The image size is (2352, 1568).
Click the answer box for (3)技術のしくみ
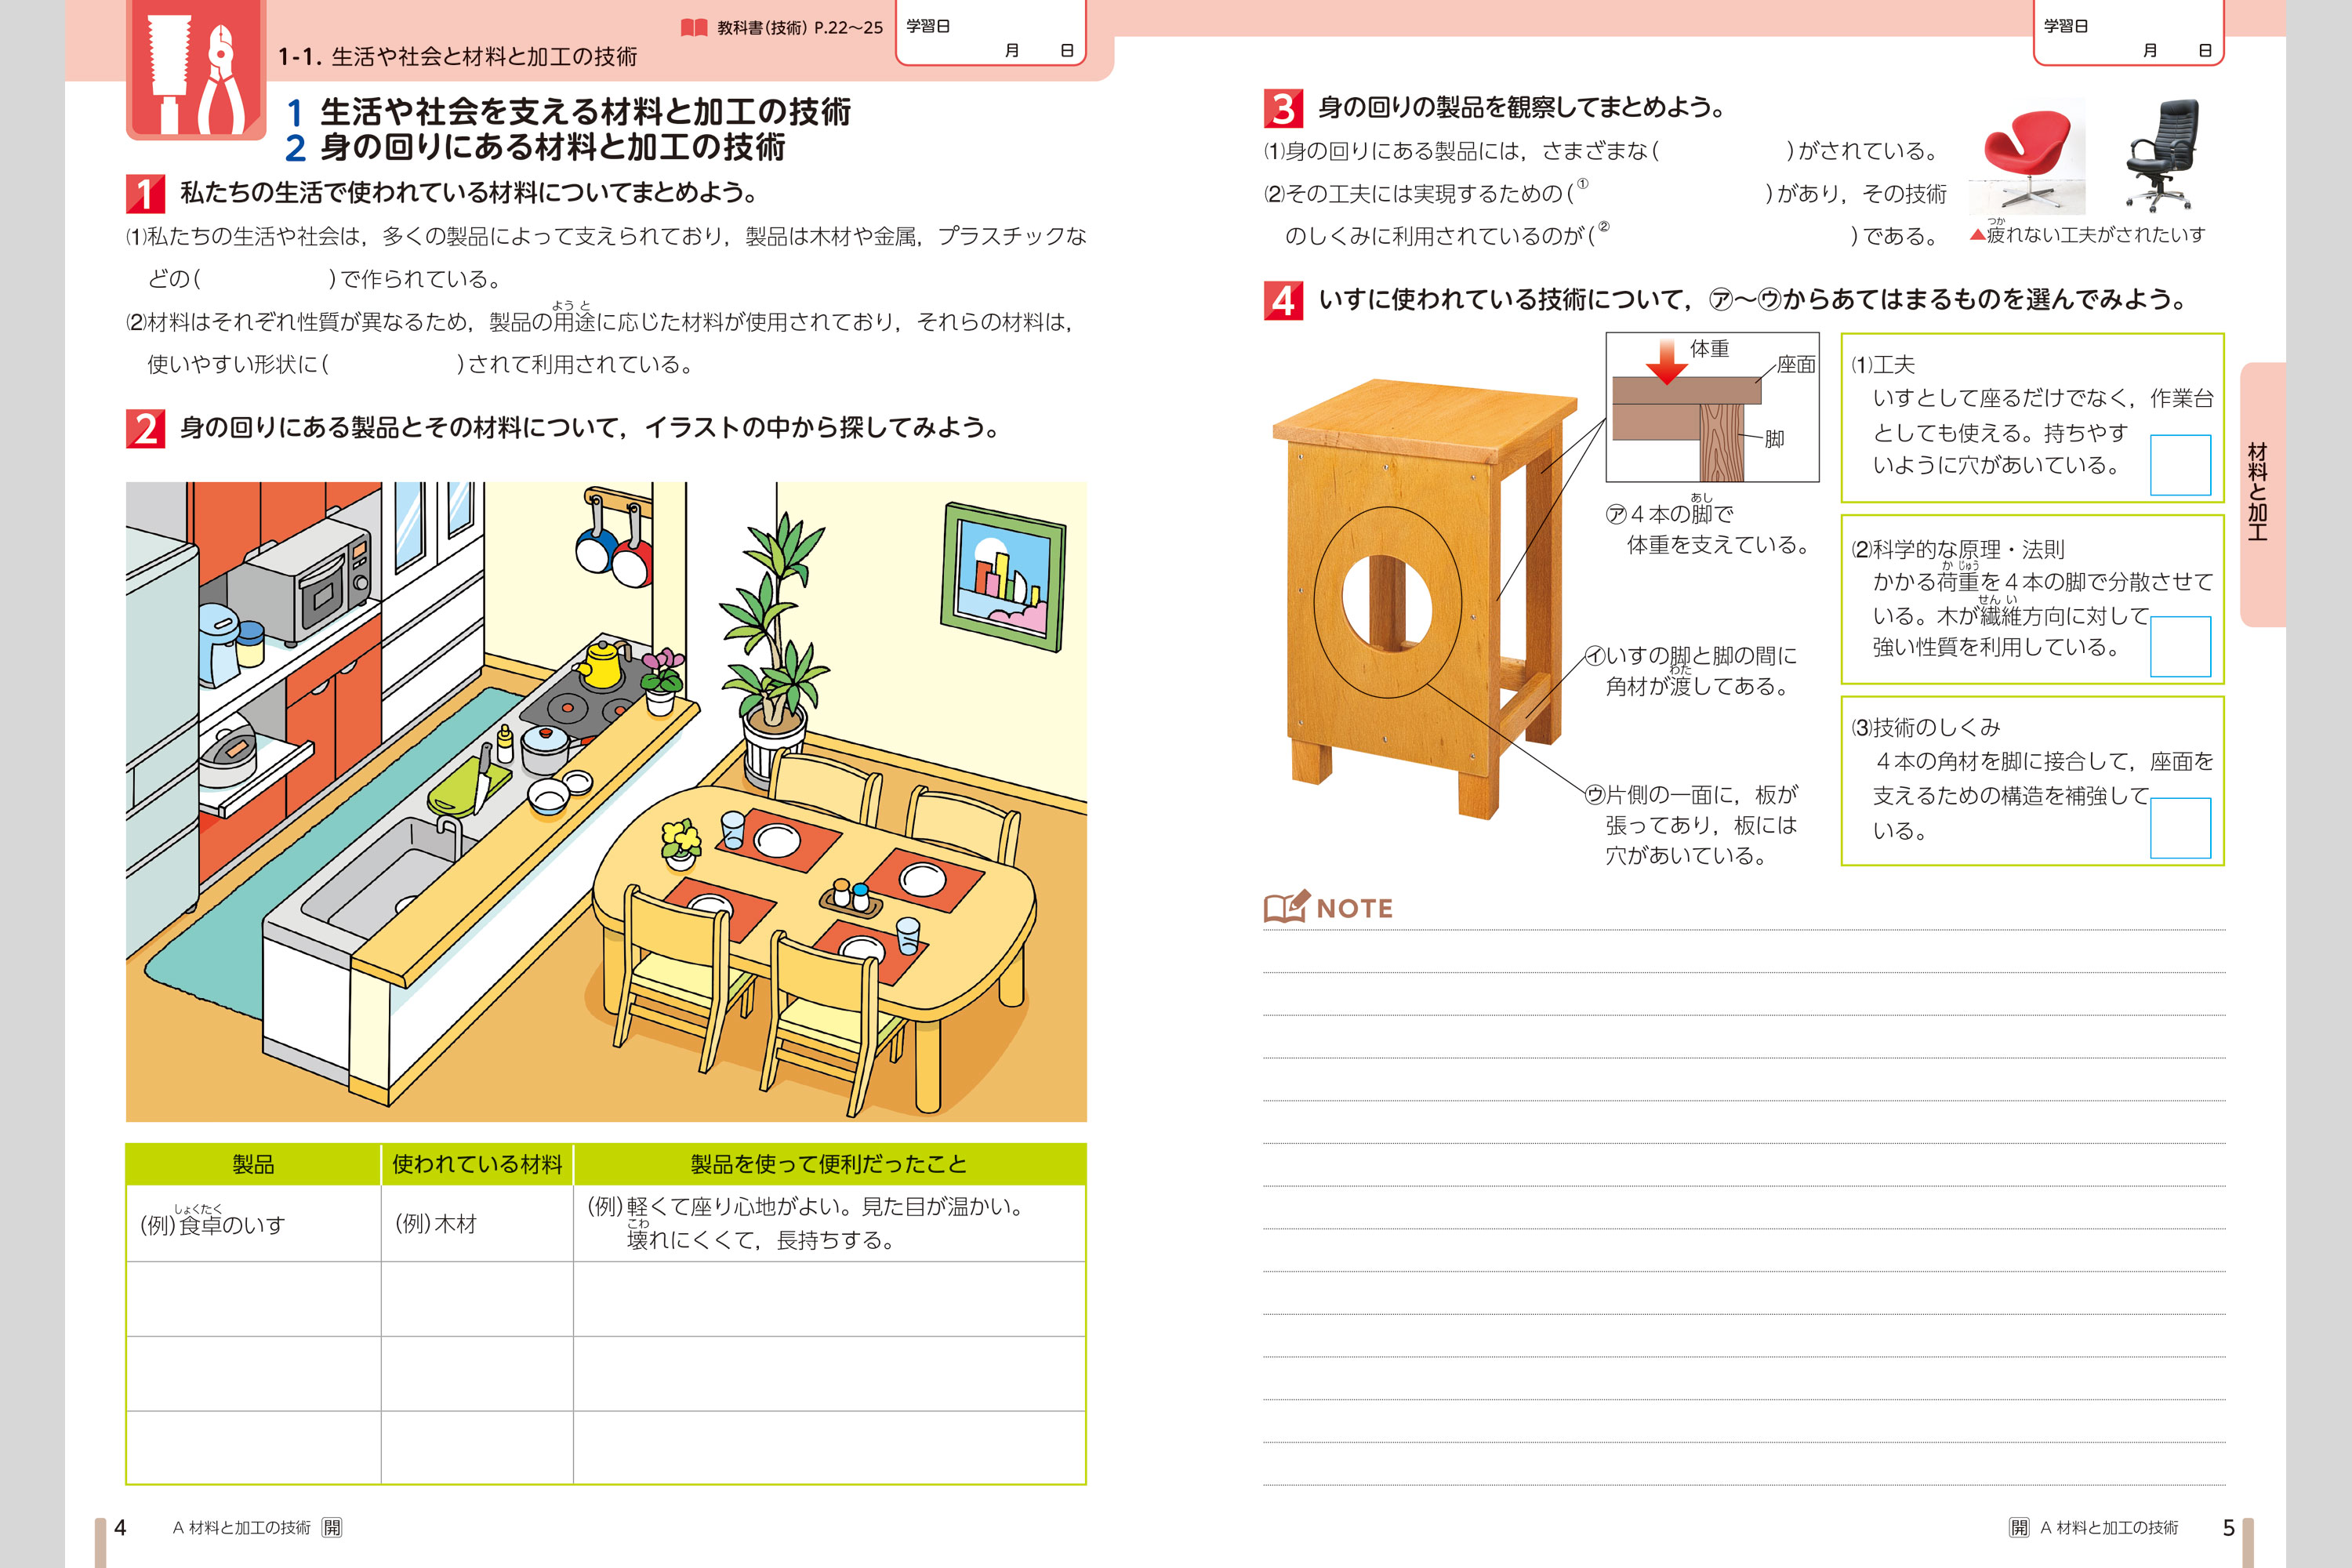(2180, 827)
